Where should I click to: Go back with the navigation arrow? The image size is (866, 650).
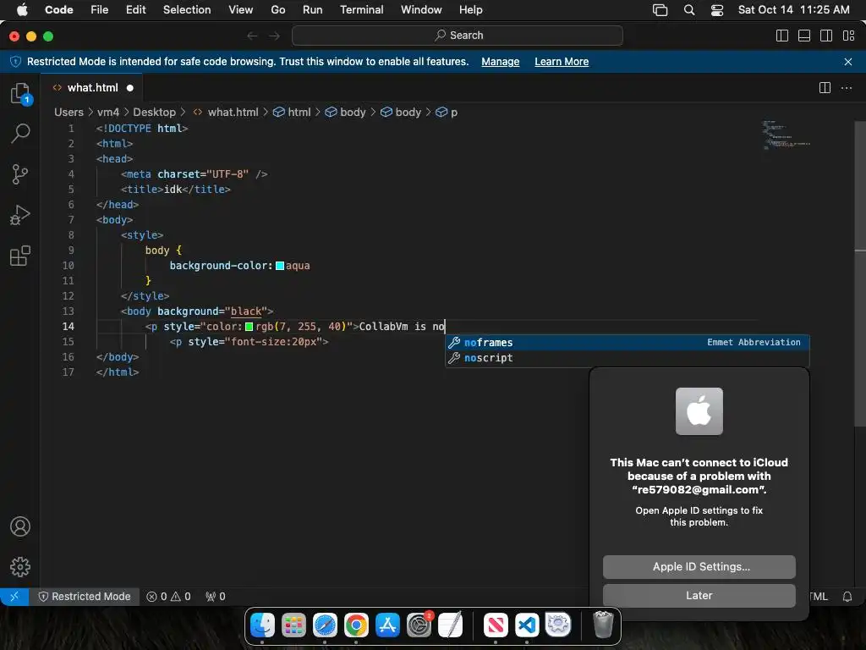point(252,36)
